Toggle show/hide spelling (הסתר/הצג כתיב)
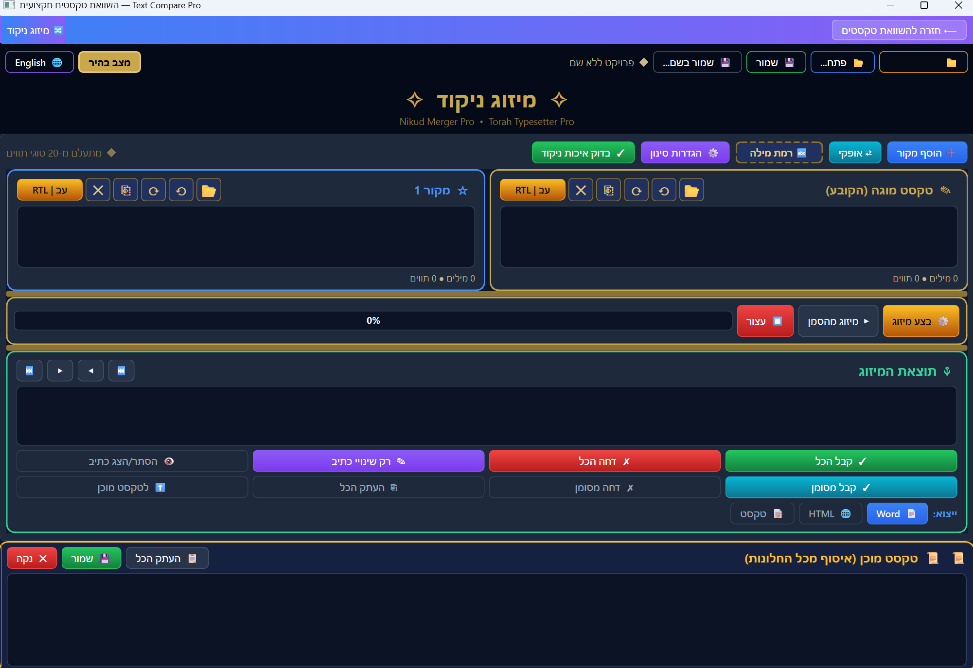This screenshot has width=973, height=668. tap(132, 461)
